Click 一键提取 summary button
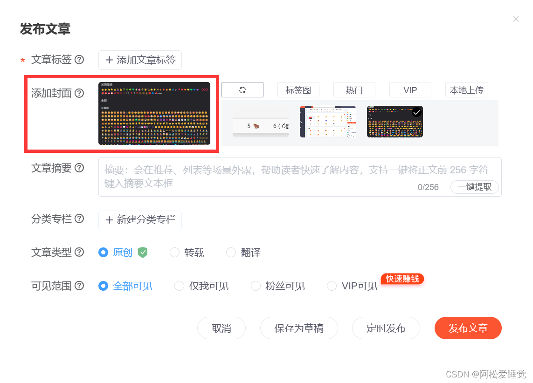533x383 pixels. click(475, 187)
